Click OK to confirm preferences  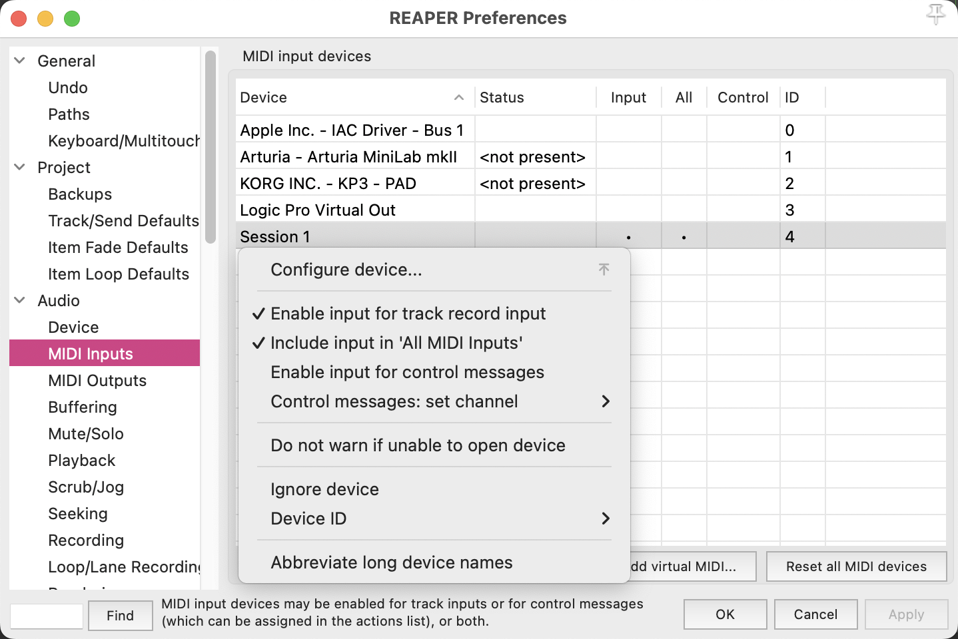pyautogui.click(x=725, y=614)
